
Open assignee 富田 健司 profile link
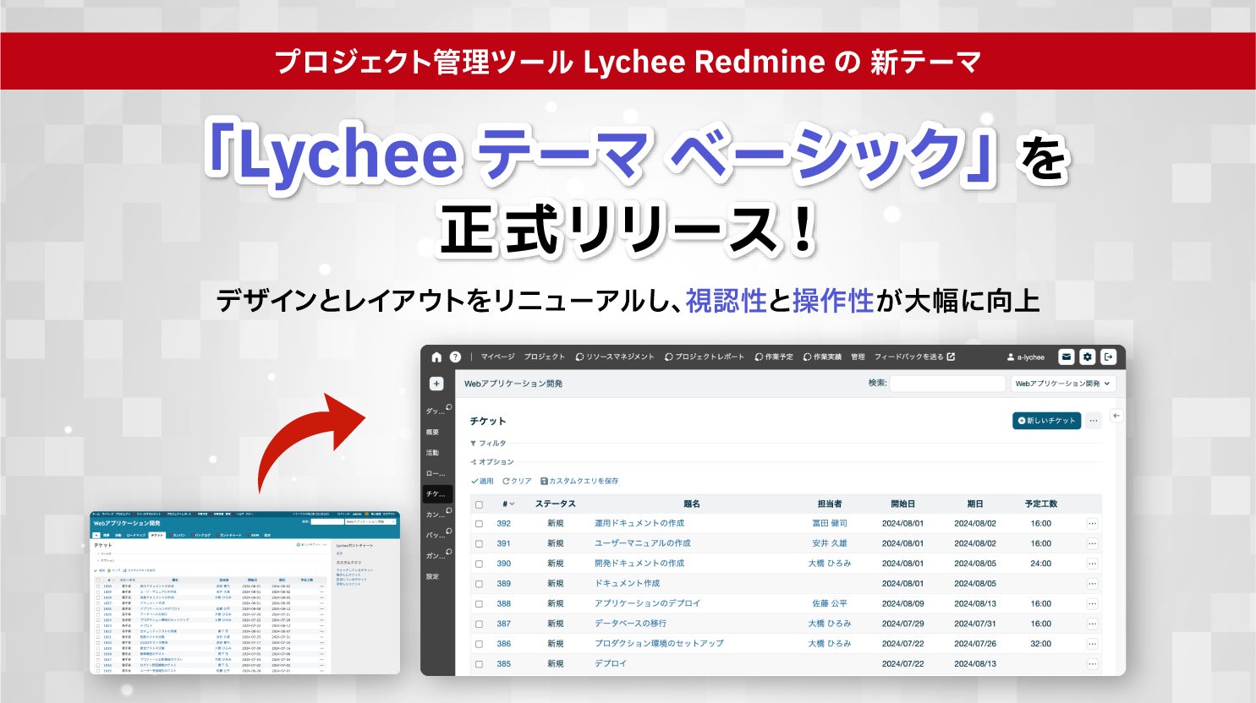pyautogui.click(x=830, y=524)
